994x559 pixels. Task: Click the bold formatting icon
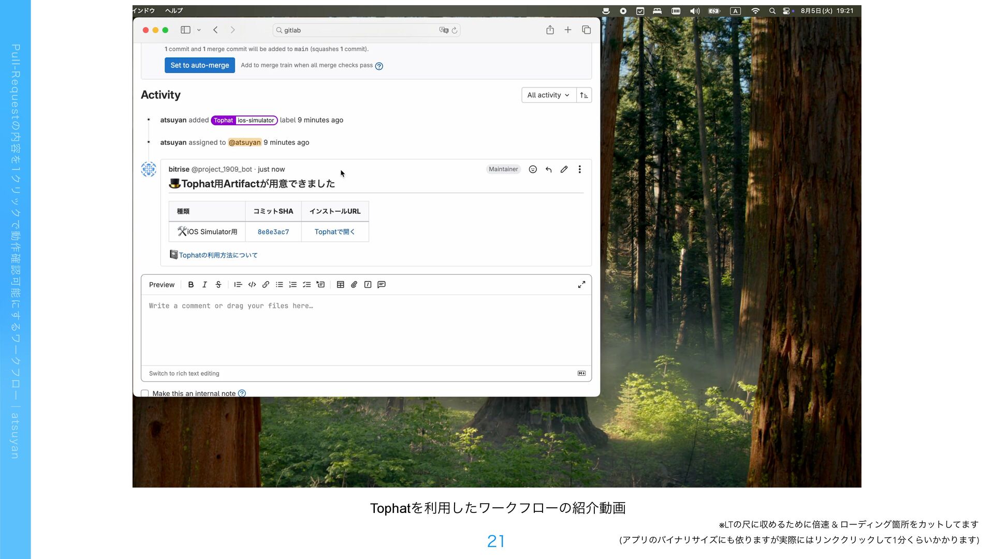tap(191, 285)
